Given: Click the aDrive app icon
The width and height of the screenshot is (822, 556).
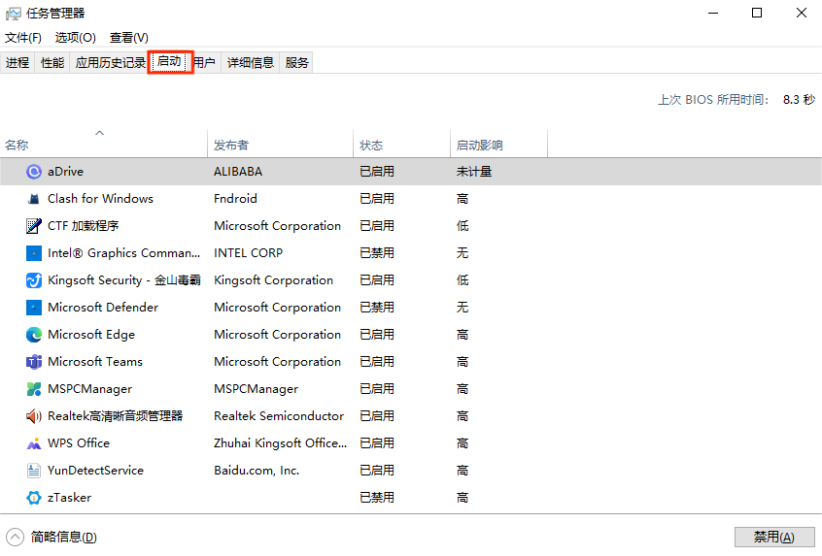Looking at the screenshot, I should click(x=34, y=172).
